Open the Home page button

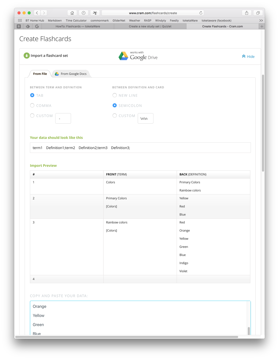click(72, 13)
